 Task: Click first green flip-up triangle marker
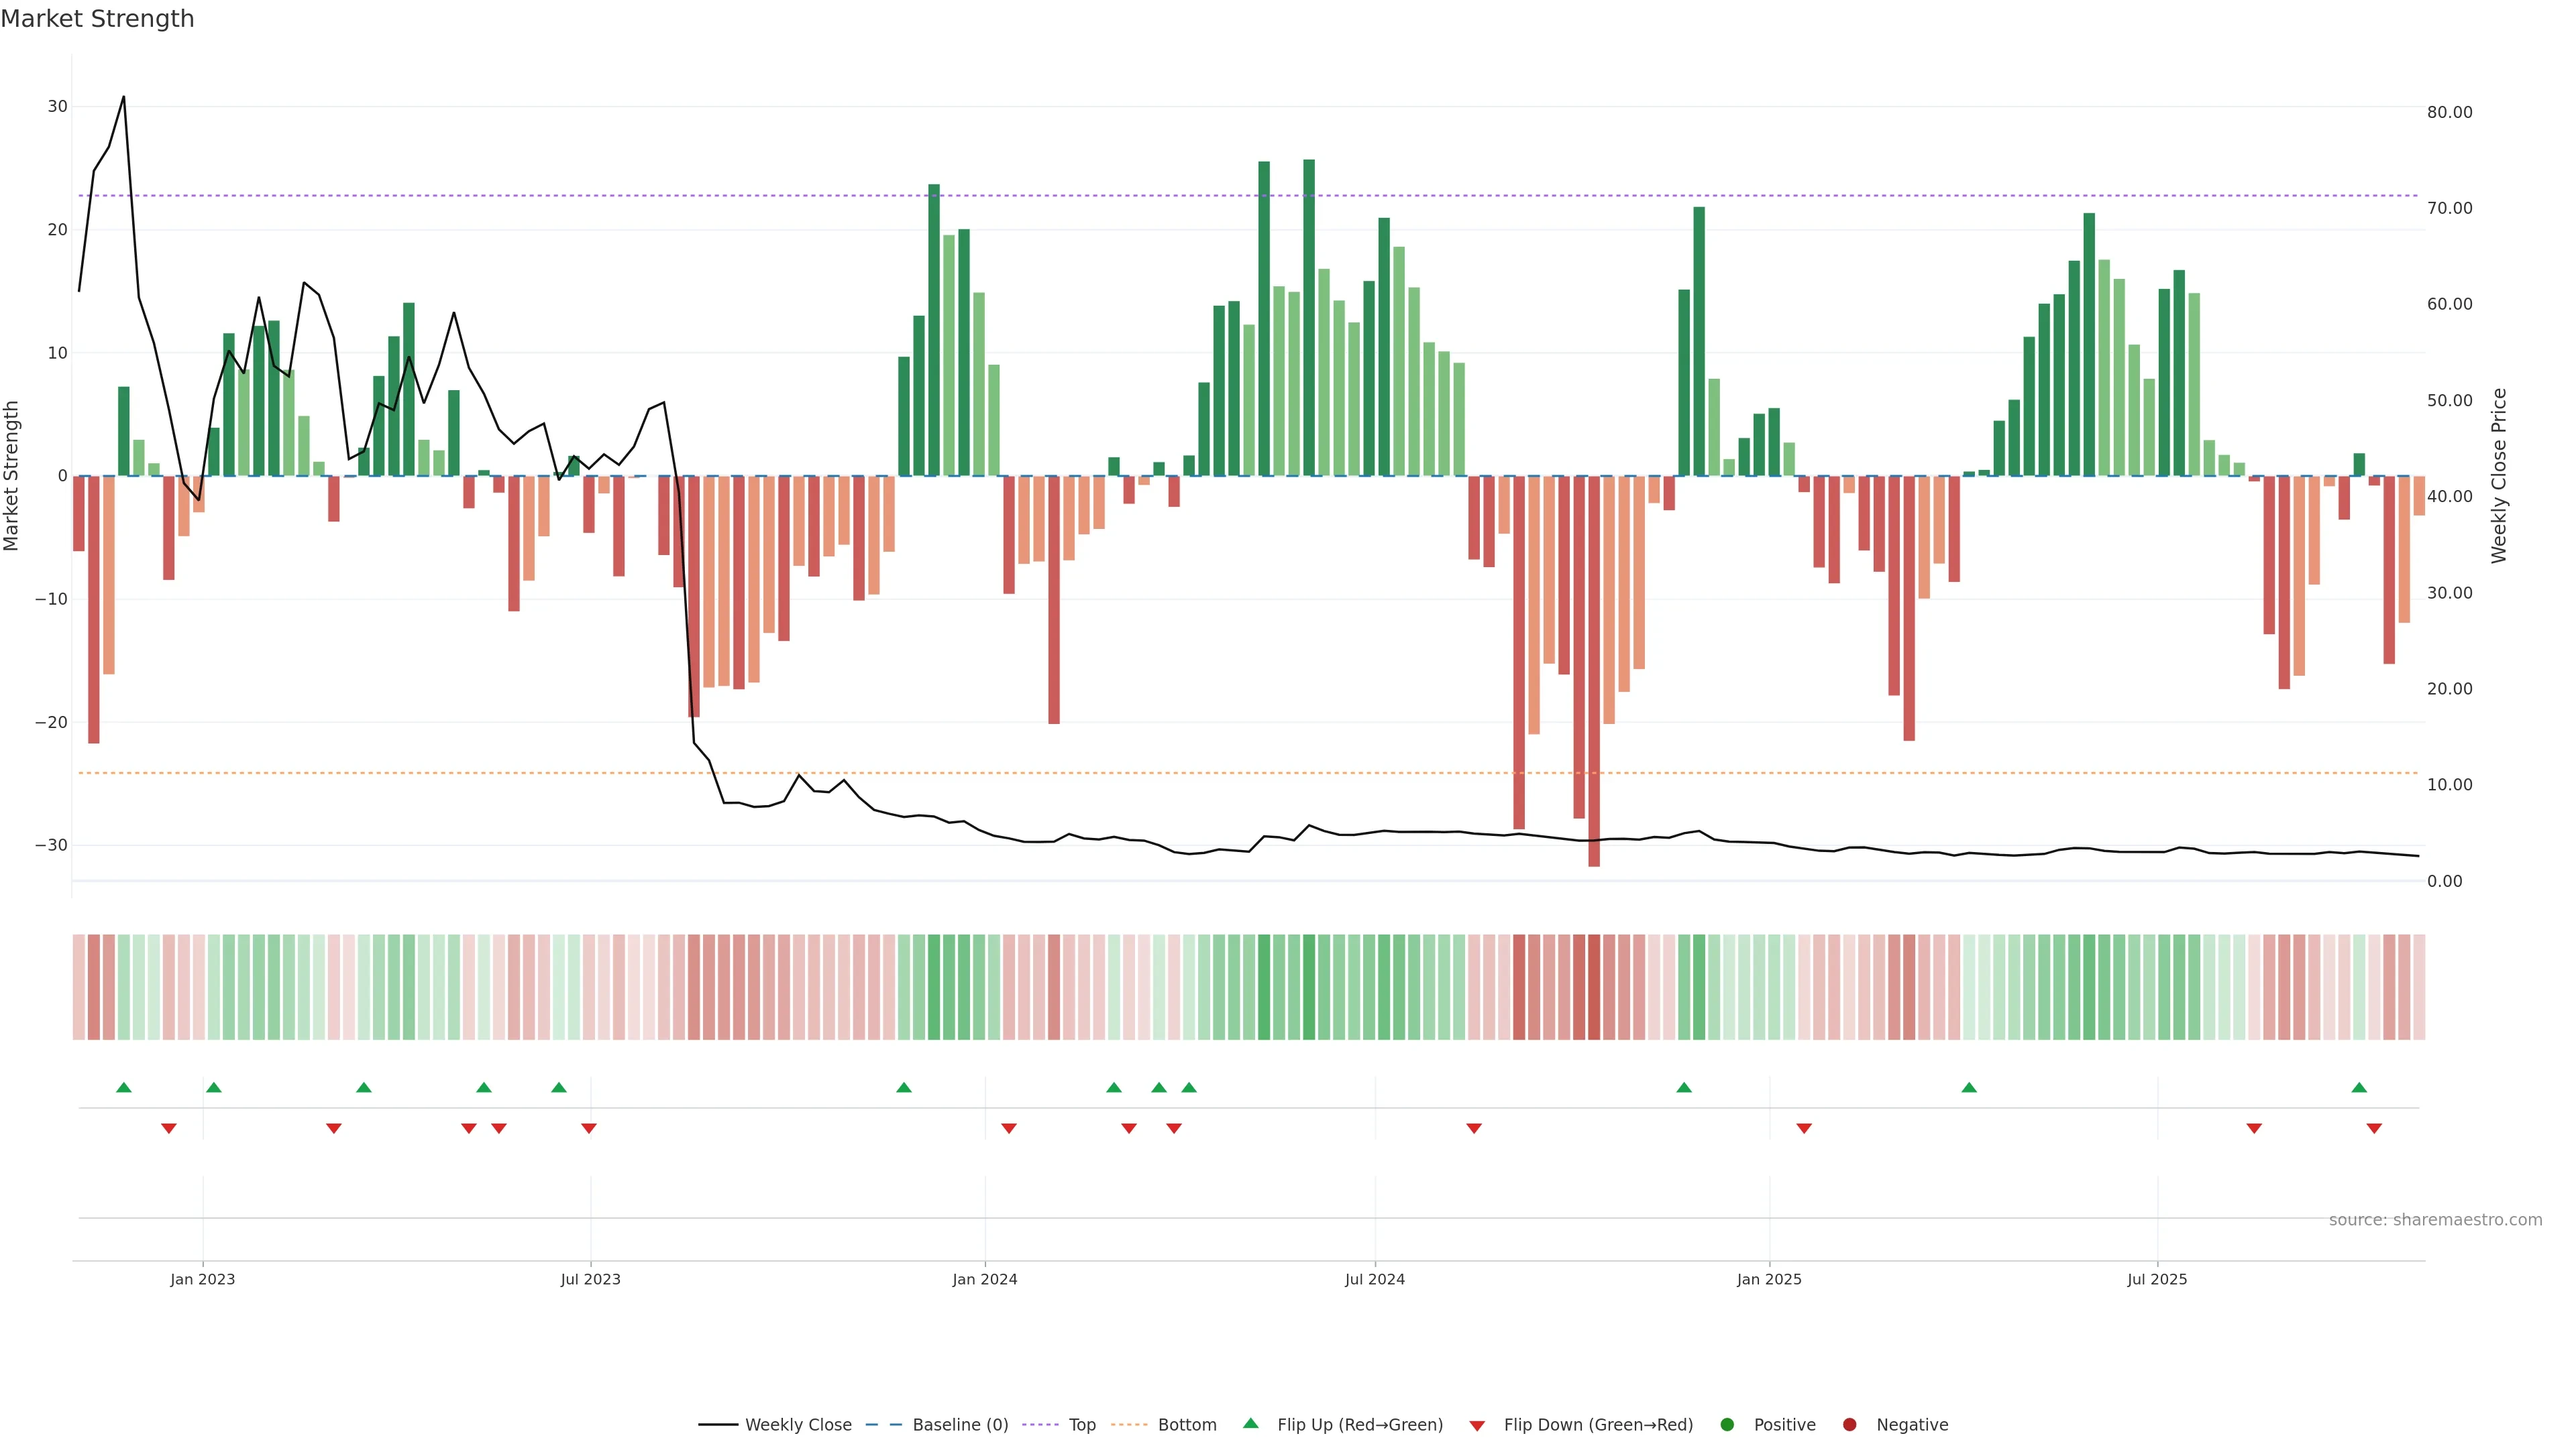coord(124,1087)
